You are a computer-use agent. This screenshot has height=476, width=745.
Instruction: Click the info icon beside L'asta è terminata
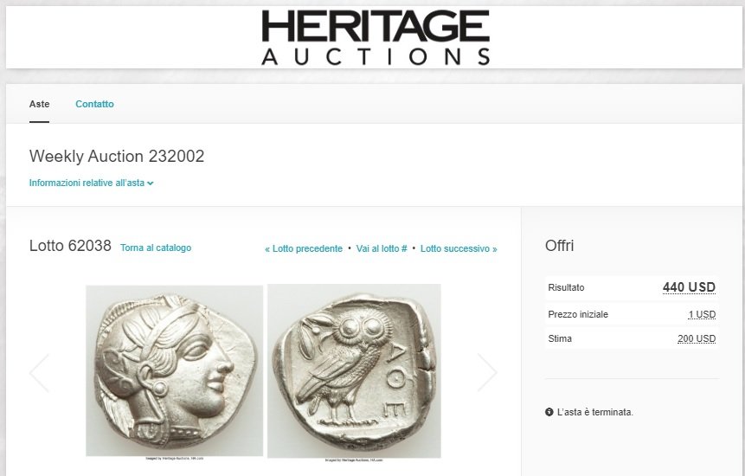[549, 412]
